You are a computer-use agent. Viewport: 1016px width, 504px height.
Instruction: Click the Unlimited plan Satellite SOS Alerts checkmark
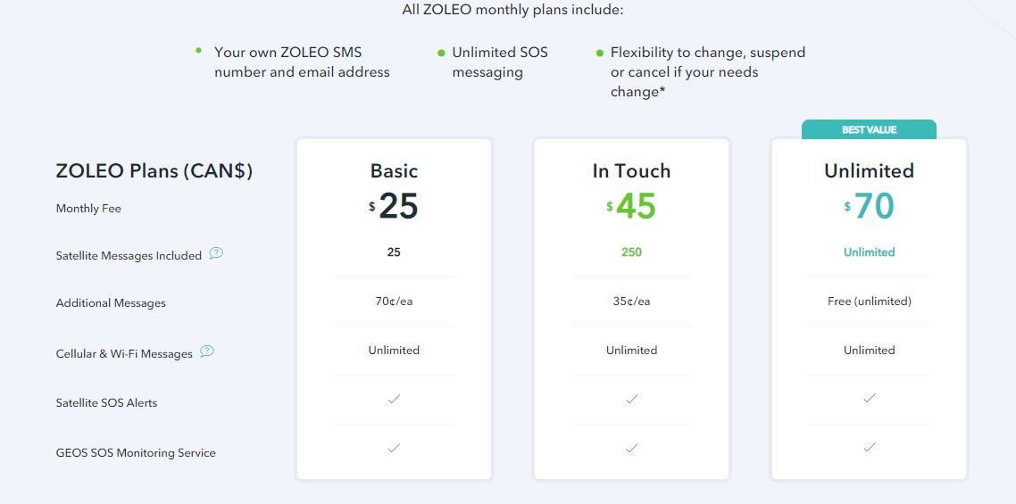[869, 399]
